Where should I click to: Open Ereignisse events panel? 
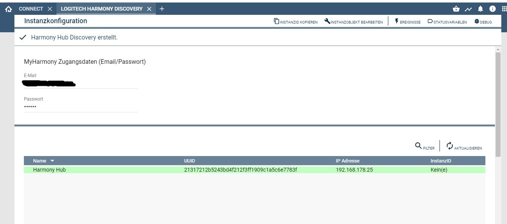point(408,22)
